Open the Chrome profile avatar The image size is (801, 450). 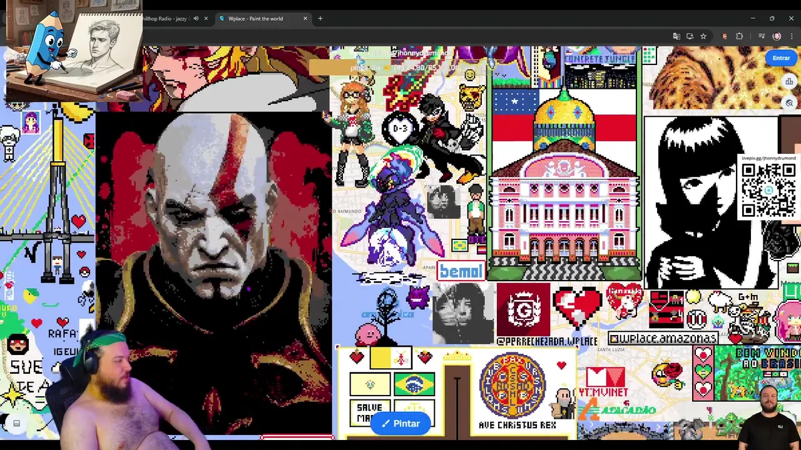tap(777, 36)
